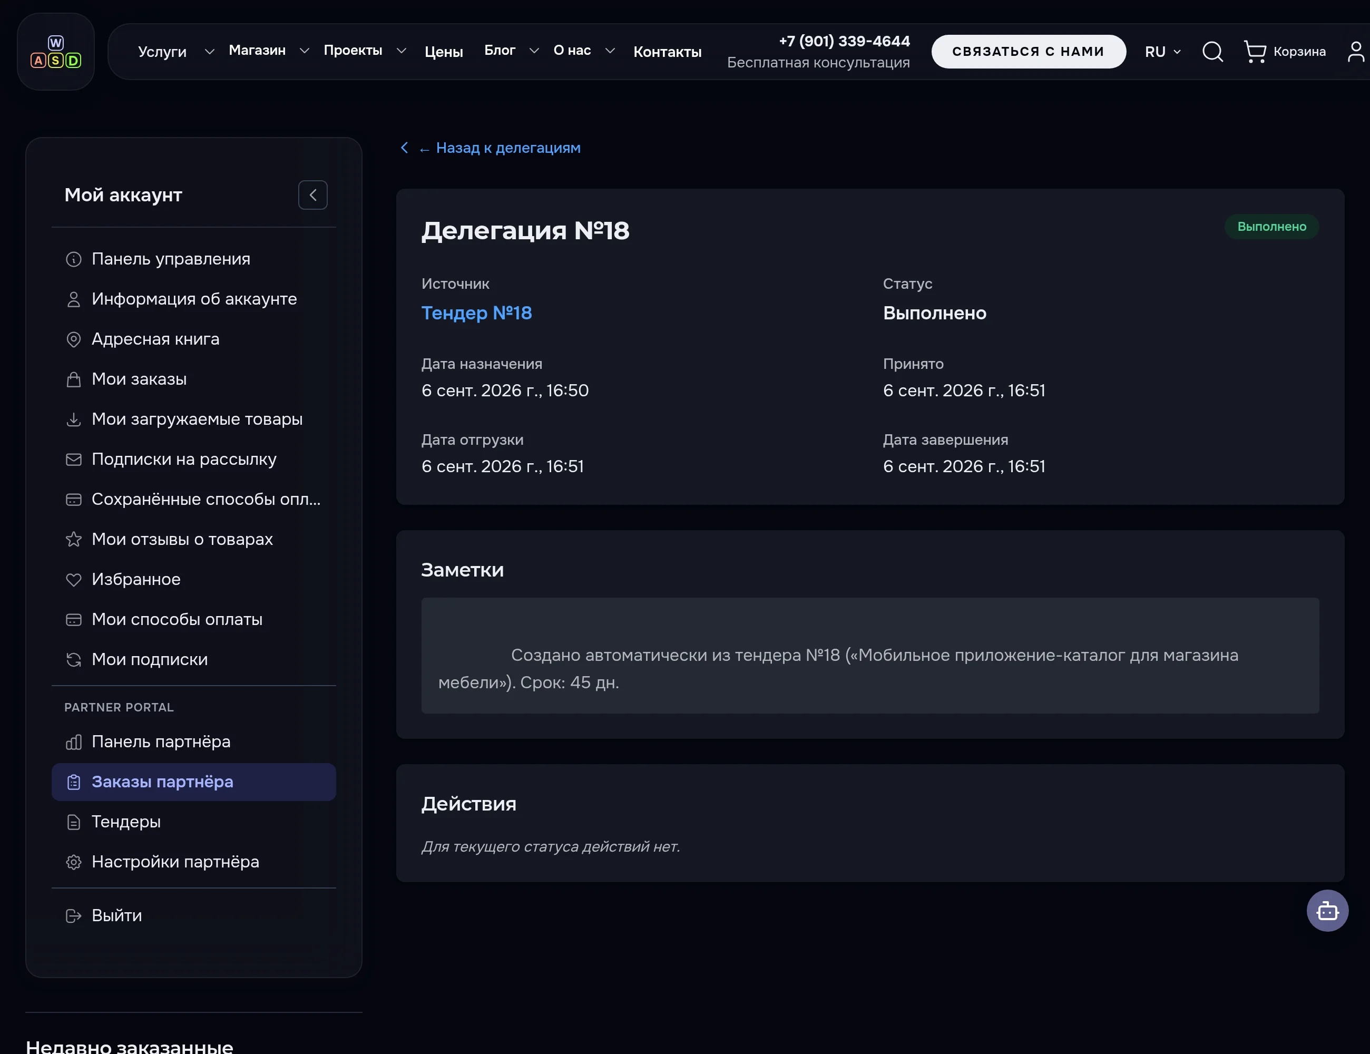Open the Цены menu item
Screen dimensions: 1370x1054
point(444,52)
